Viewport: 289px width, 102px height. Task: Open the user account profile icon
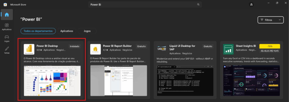[251, 4]
